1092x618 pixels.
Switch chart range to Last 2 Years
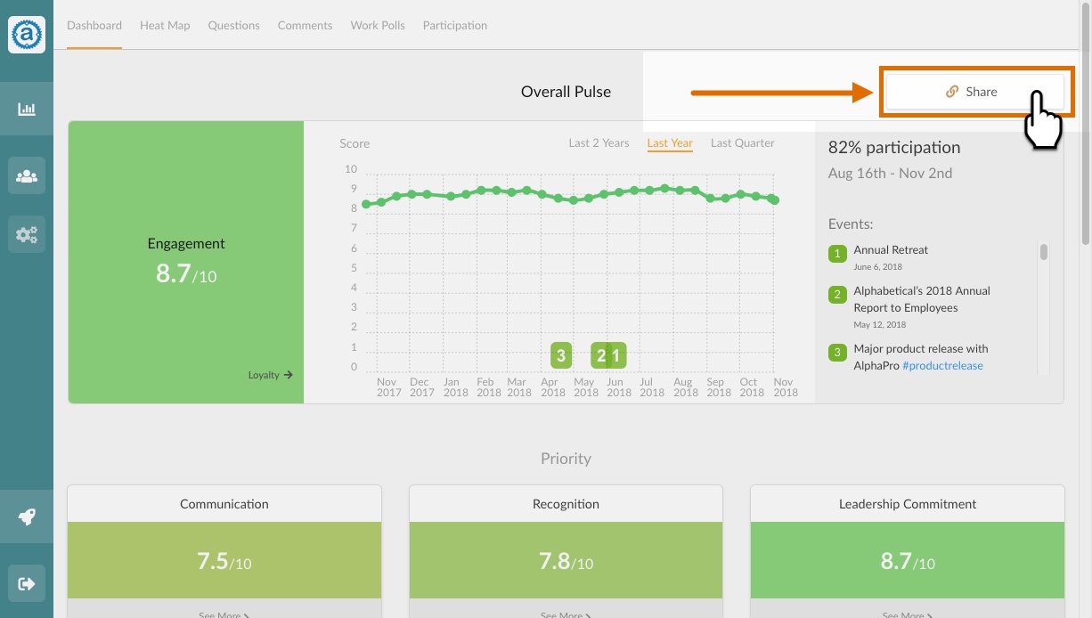tap(599, 143)
